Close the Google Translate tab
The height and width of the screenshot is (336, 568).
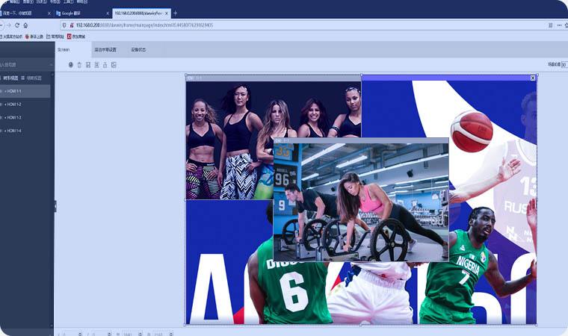(x=108, y=13)
